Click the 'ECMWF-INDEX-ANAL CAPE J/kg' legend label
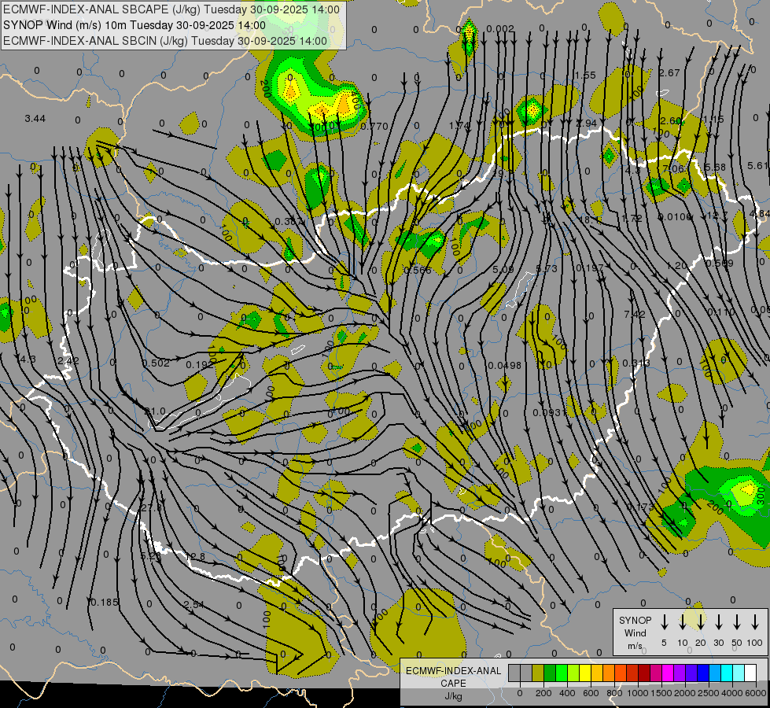Viewport: 770px width, 708px height. tap(453, 683)
